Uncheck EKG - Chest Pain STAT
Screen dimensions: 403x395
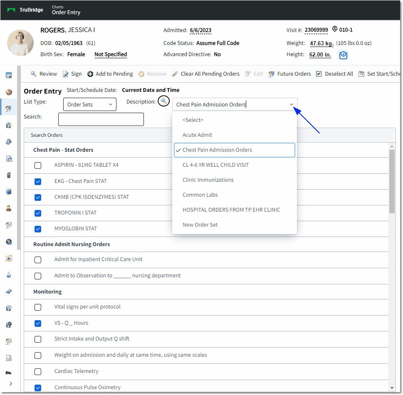pos(38,182)
